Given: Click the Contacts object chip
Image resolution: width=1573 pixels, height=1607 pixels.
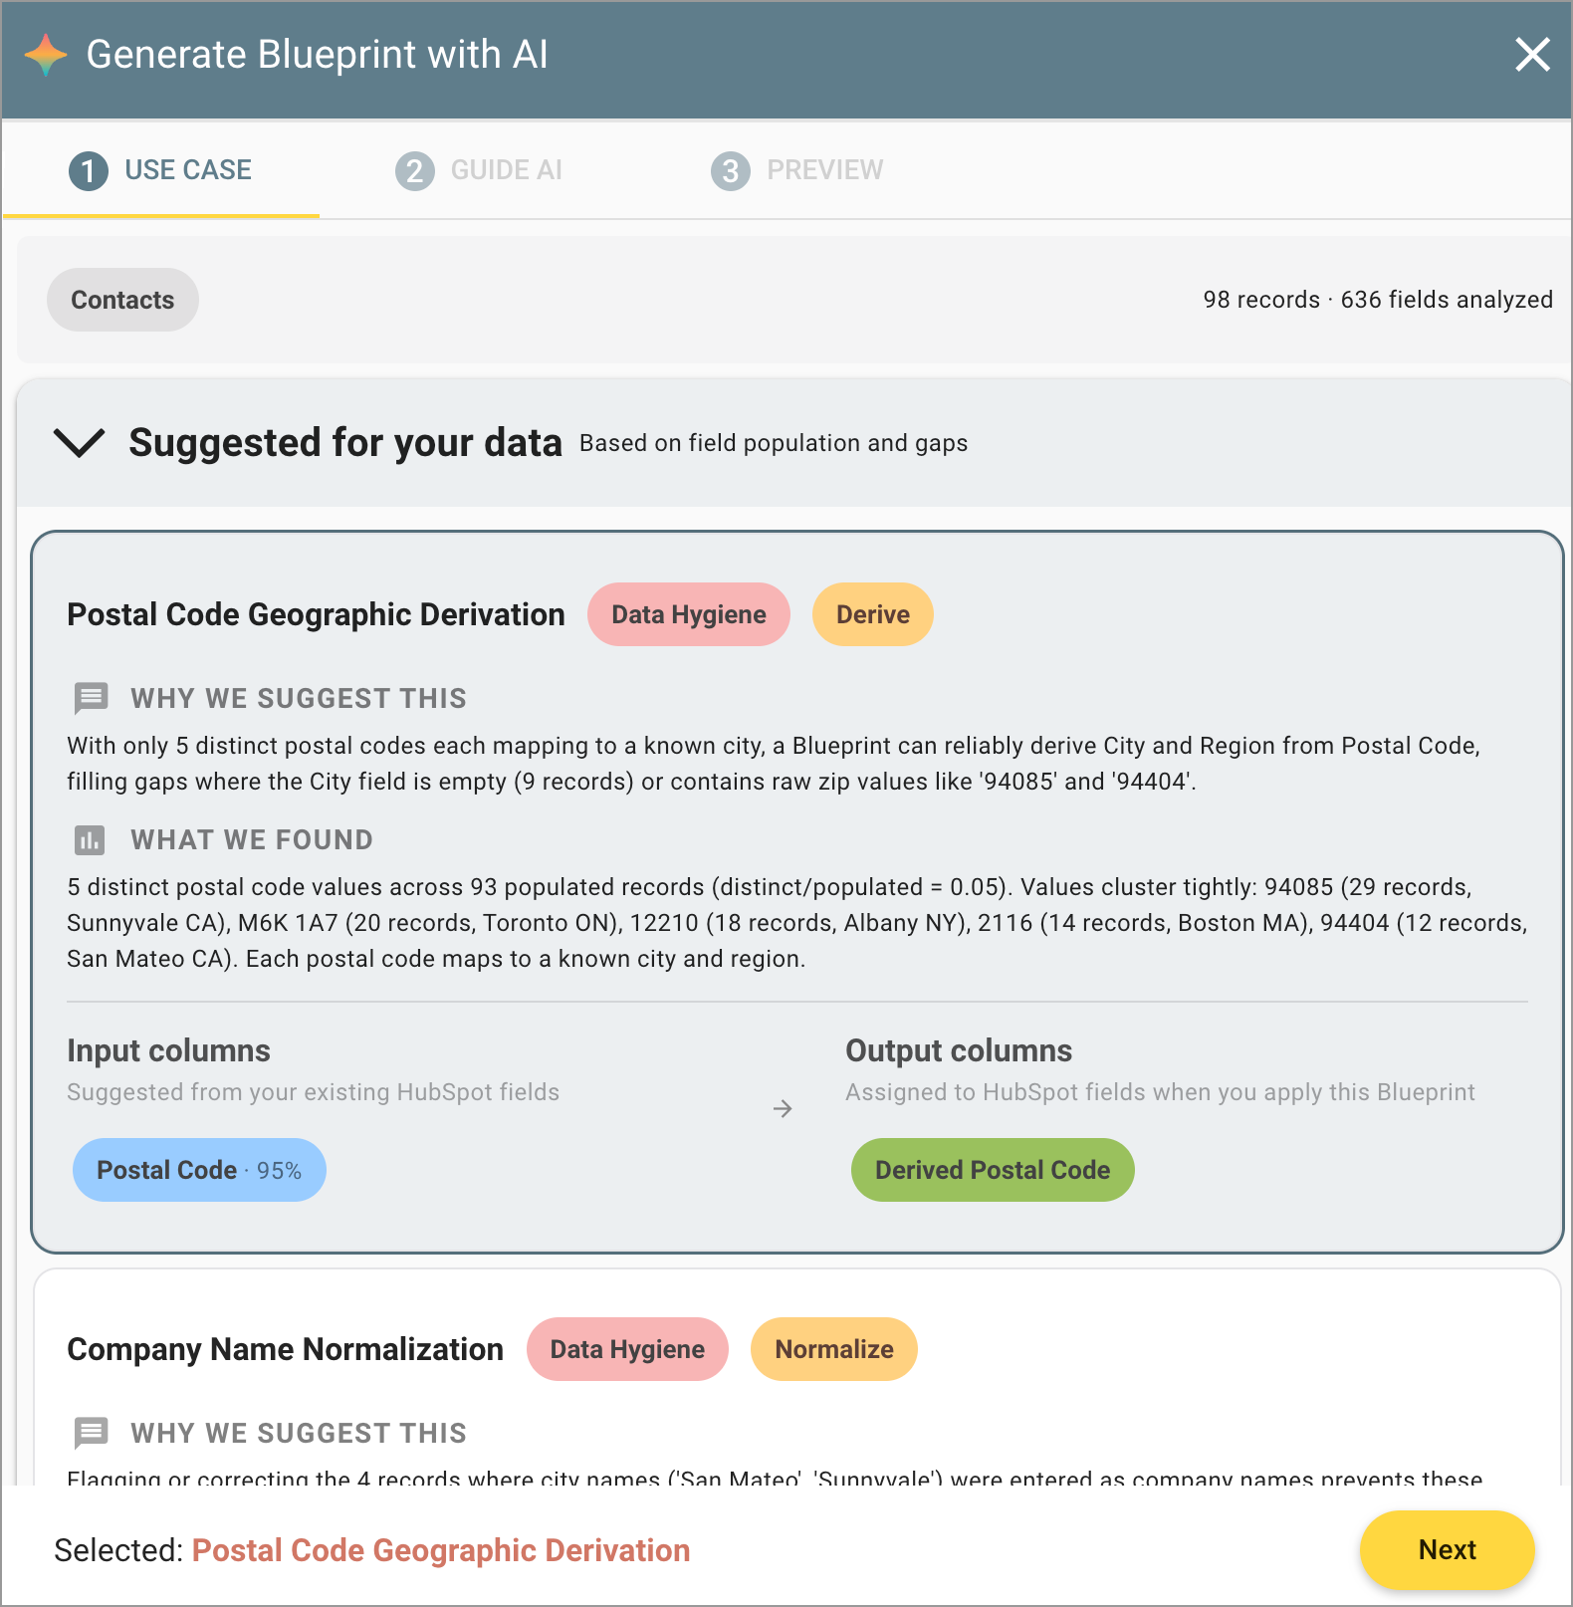Looking at the screenshot, I should [122, 300].
